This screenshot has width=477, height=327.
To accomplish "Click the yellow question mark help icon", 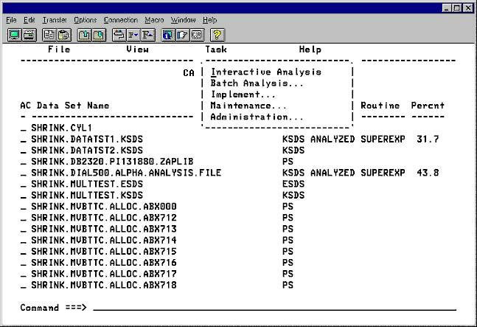I will [x=217, y=35].
